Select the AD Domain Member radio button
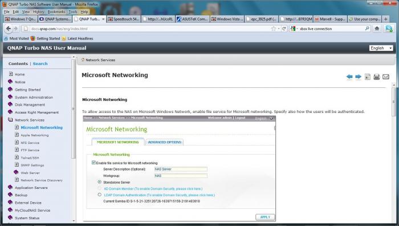This screenshot has width=399, height=226. 100,188
